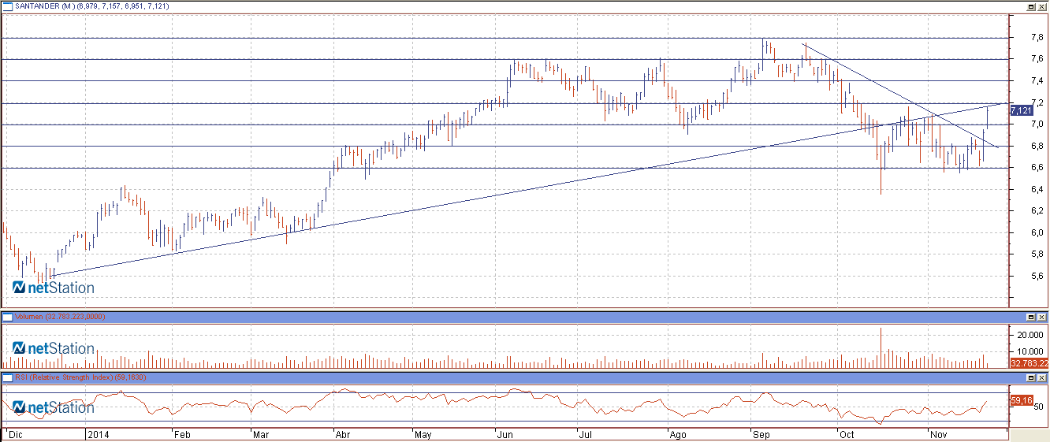Maximize the RSI indicator panel
Image resolution: width=1050 pixels, height=442 pixels.
(x=1031, y=378)
